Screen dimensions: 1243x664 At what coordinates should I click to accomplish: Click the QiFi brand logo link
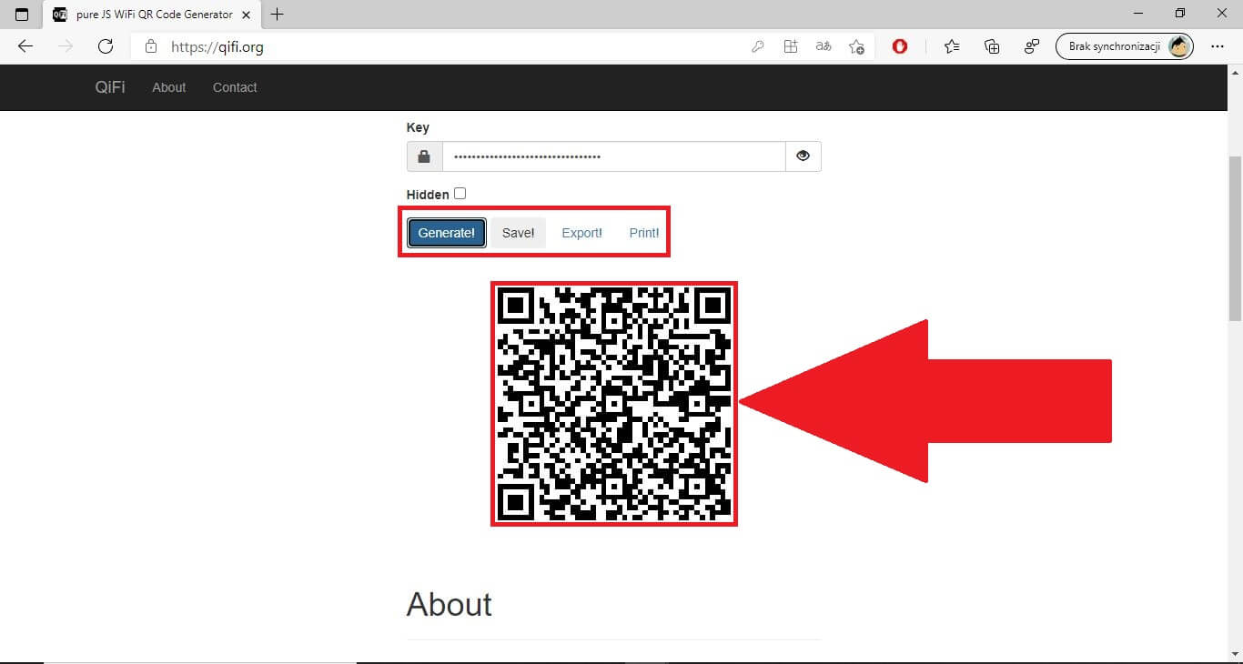[x=110, y=87]
